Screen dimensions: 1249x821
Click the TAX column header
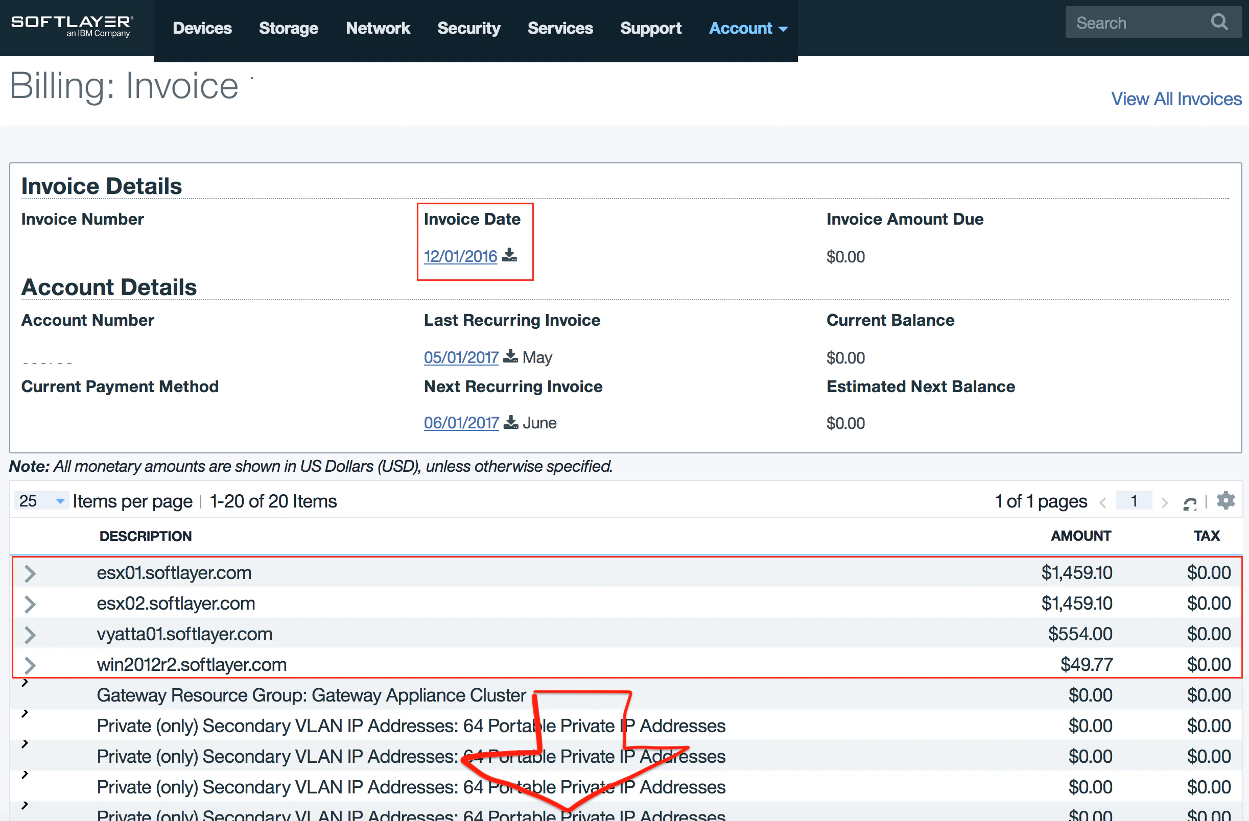pos(1207,536)
